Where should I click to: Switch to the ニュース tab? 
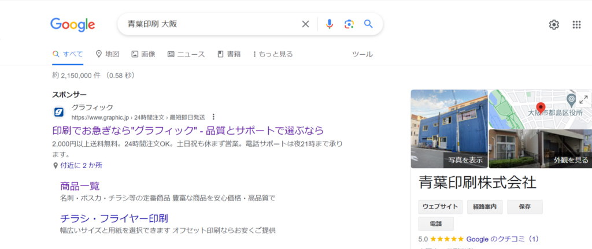186,54
